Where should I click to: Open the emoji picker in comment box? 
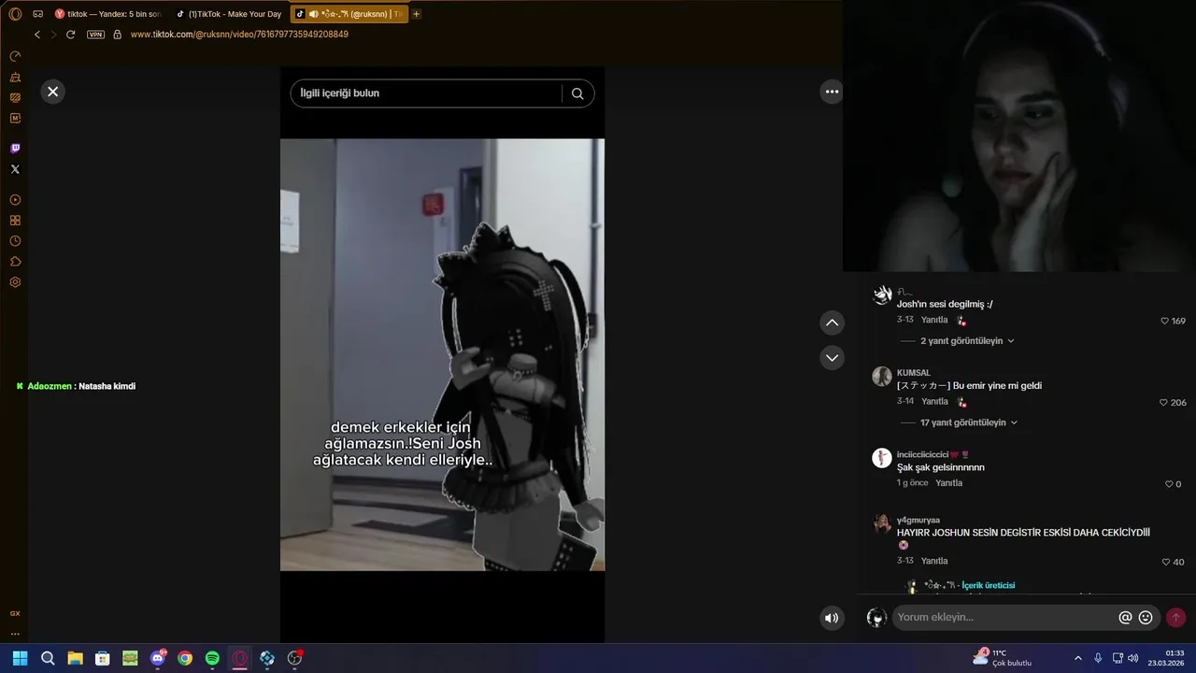(1146, 618)
